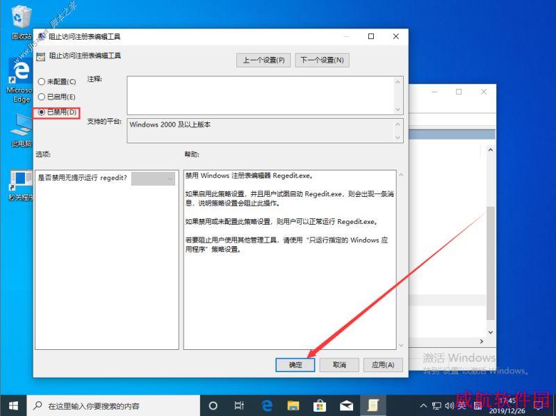The width and height of the screenshot is (556, 416).
Task: Open File Explorer from the taskbar
Action: [x=293, y=406]
